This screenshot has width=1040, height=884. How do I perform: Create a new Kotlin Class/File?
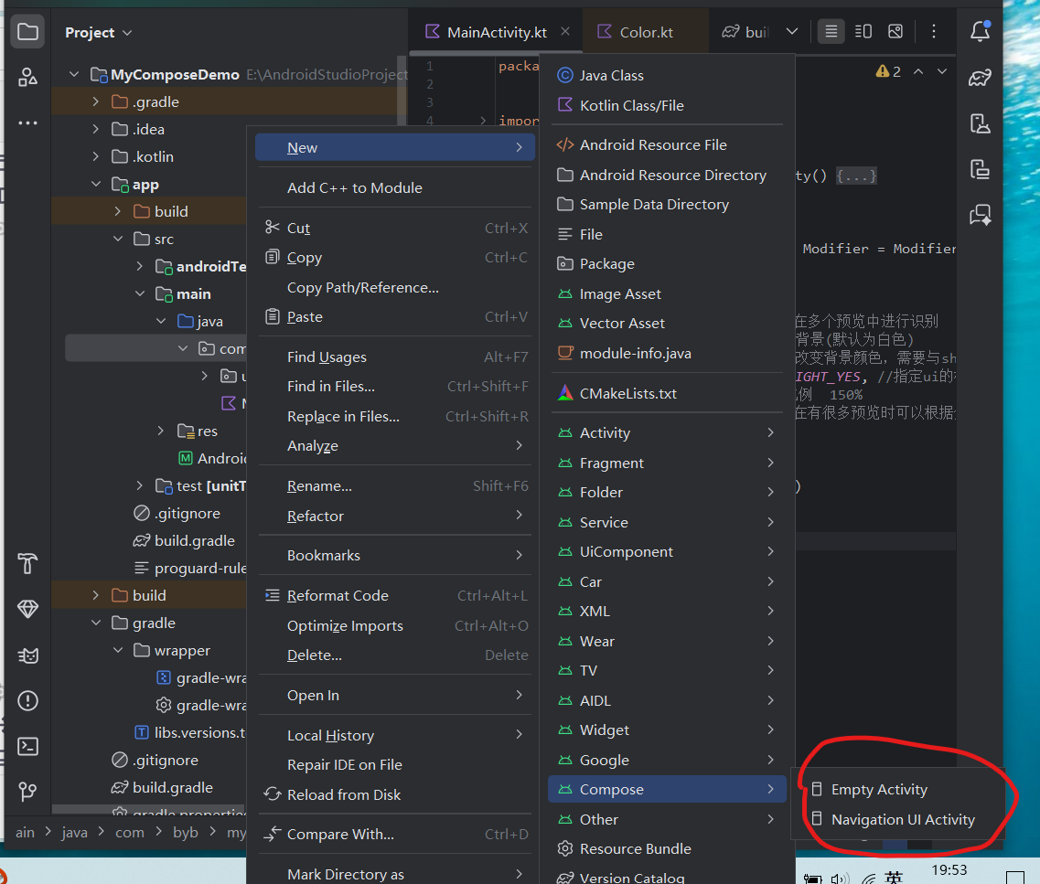667,105
